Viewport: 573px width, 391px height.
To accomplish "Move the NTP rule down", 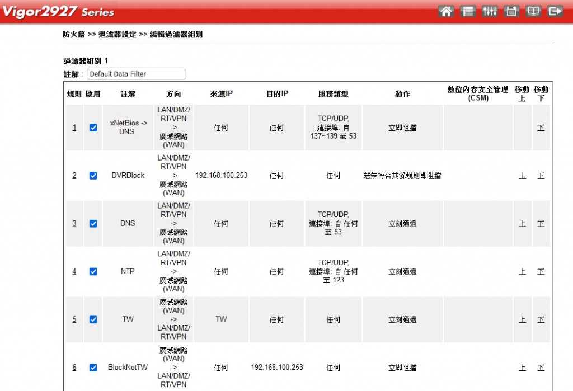I will [x=541, y=271].
